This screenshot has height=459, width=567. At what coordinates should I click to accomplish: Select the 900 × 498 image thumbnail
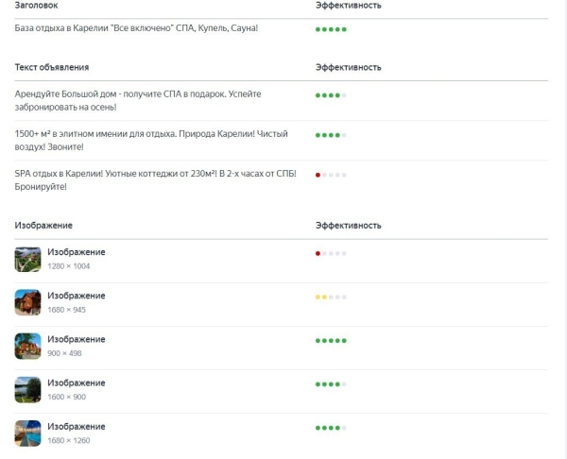click(x=27, y=346)
